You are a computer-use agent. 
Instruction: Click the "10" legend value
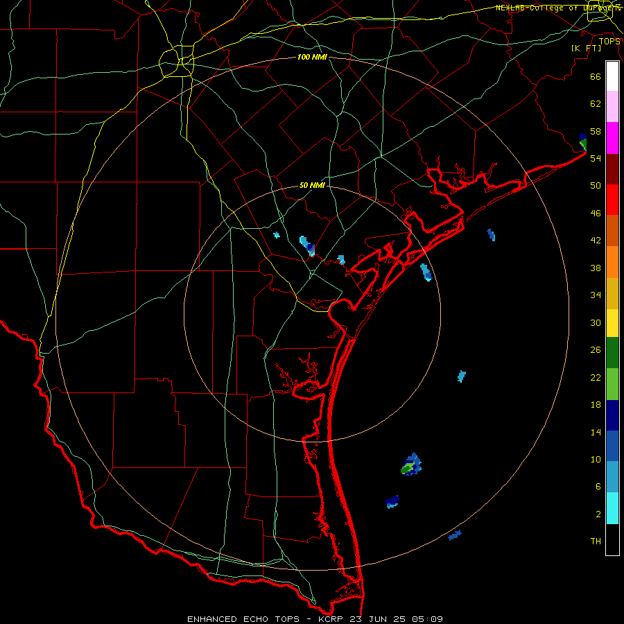point(596,460)
